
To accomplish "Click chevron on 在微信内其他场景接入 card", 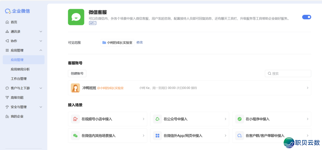I will coord(143,136).
